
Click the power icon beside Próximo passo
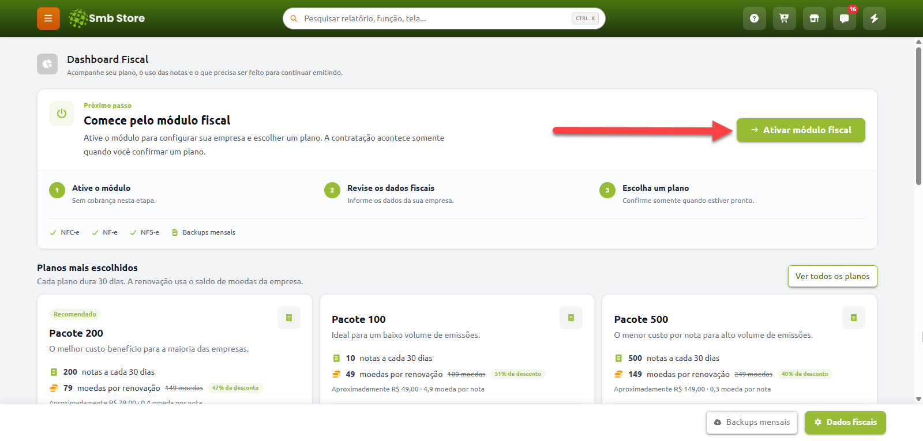[62, 114]
